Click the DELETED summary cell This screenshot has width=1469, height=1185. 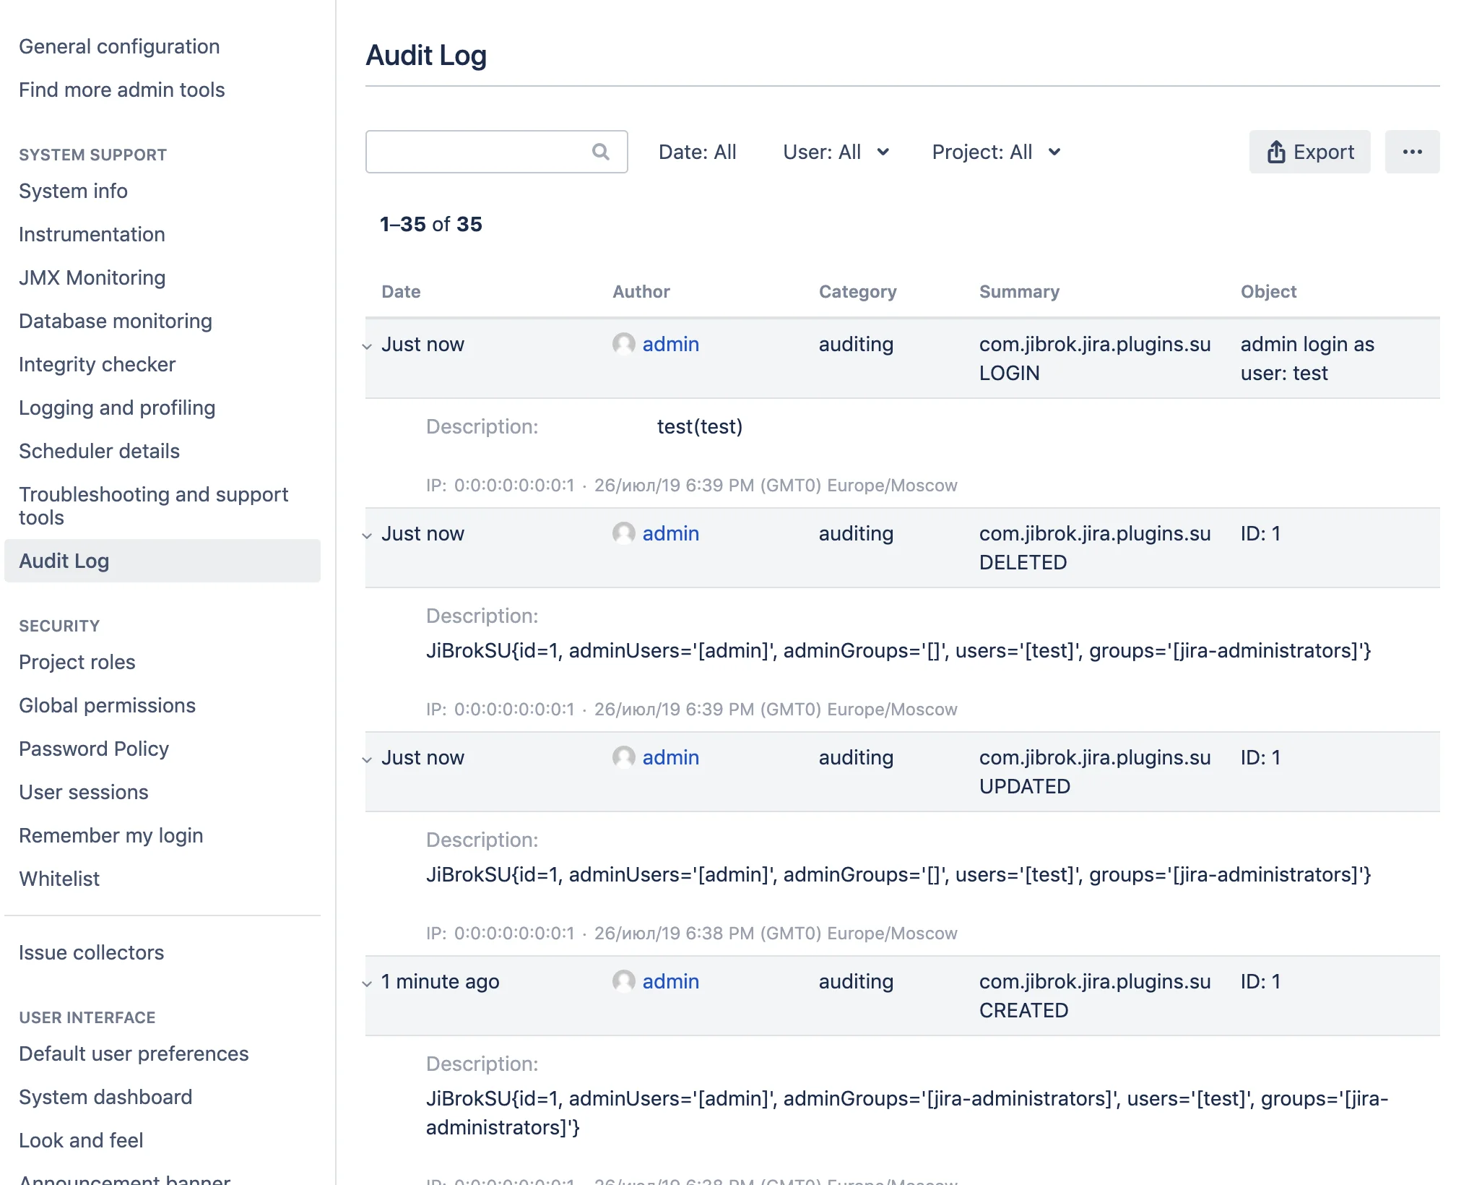[1095, 548]
